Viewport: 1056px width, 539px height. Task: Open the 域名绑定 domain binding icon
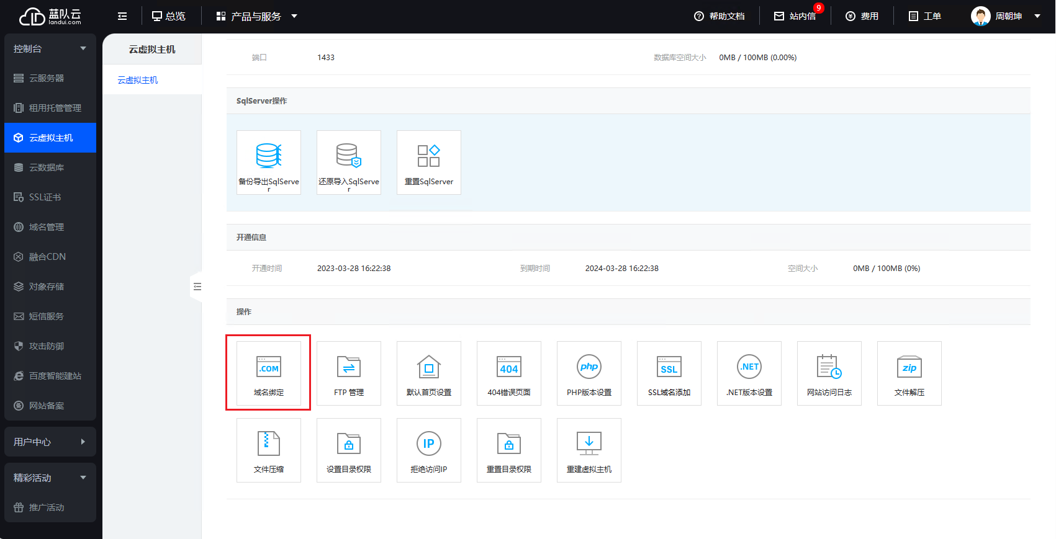pos(268,373)
